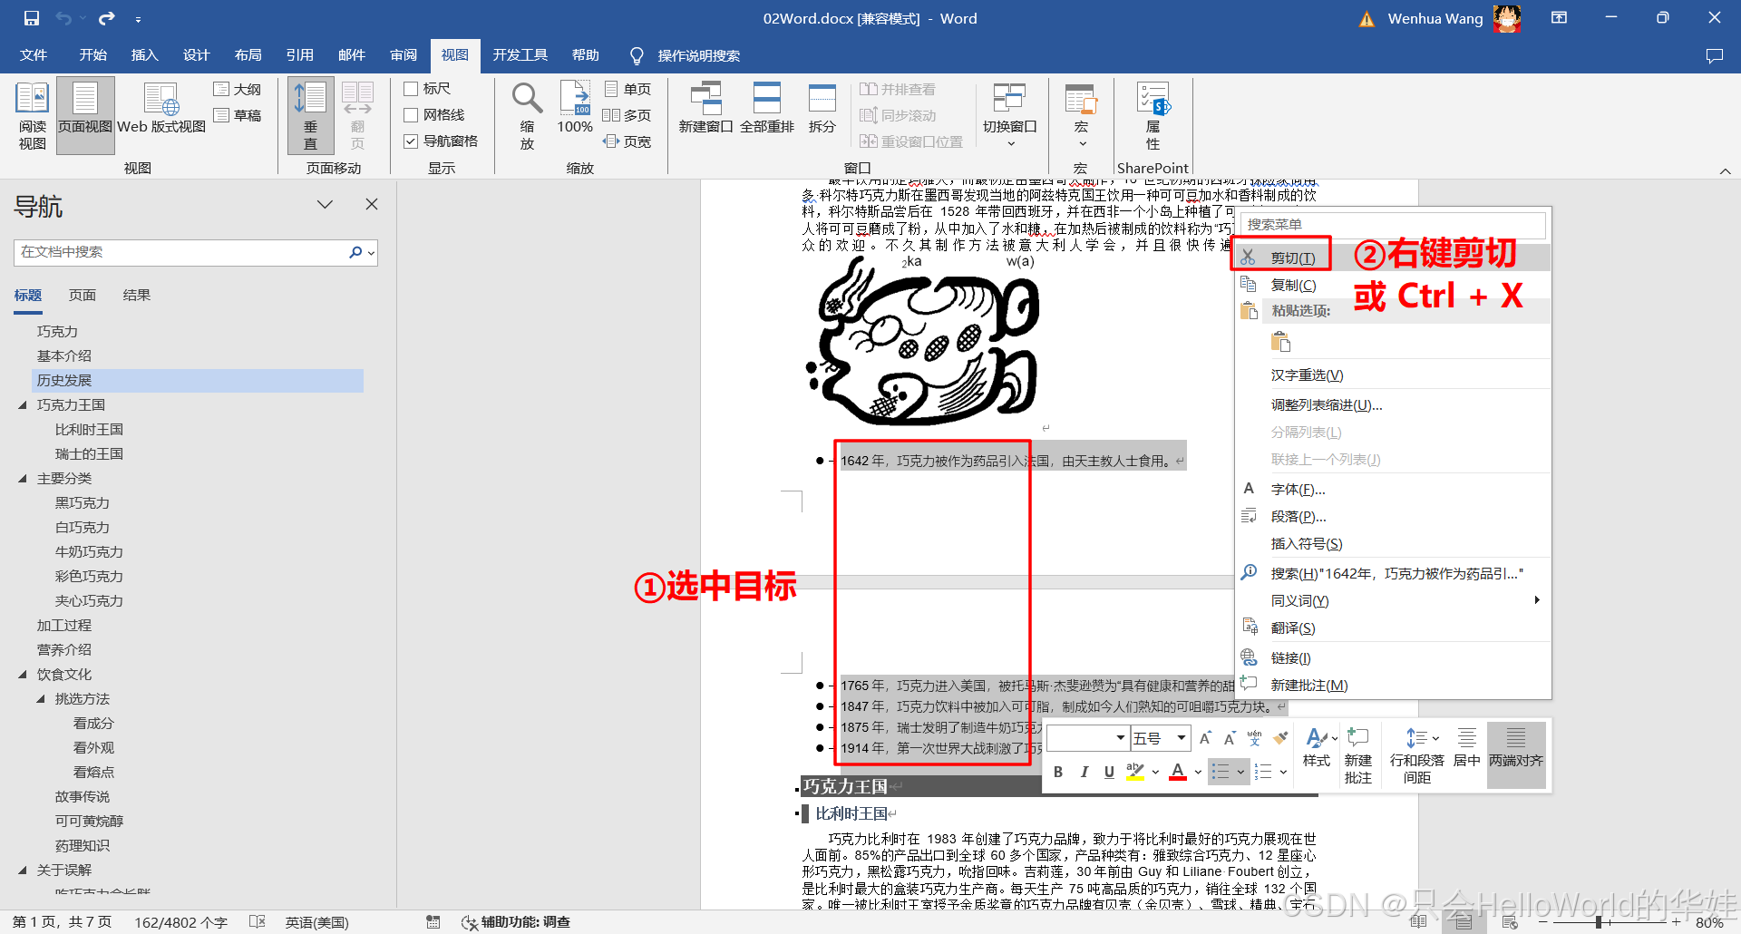Click 新建批注 in the mini toolbar
This screenshot has width=1741, height=934.
click(1358, 755)
